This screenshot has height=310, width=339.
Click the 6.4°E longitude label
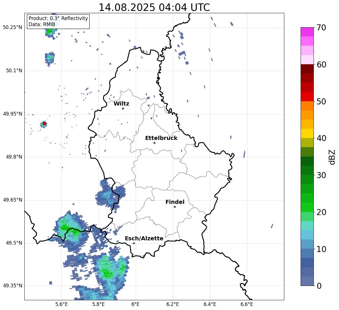point(210,305)
